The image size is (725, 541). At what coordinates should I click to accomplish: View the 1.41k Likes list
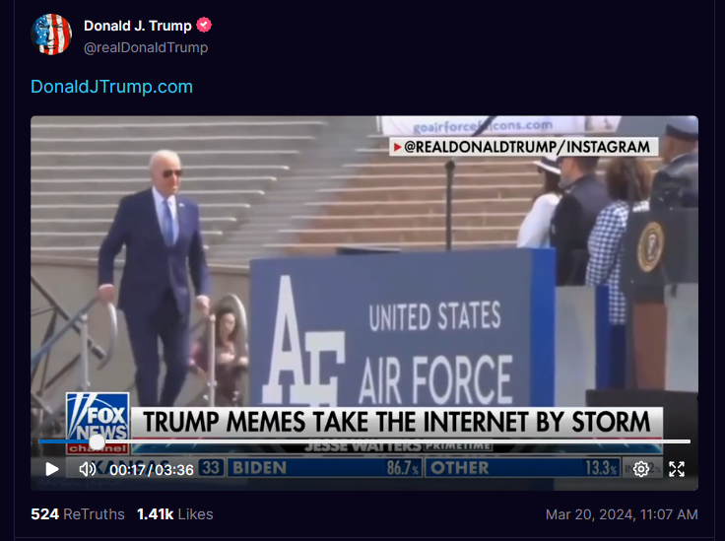(174, 514)
